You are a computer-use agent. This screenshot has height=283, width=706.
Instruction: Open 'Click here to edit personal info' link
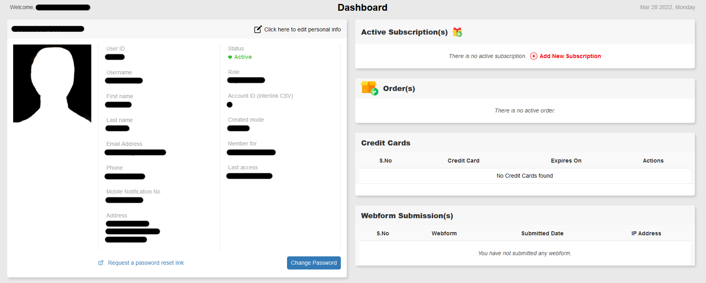tap(302, 29)
